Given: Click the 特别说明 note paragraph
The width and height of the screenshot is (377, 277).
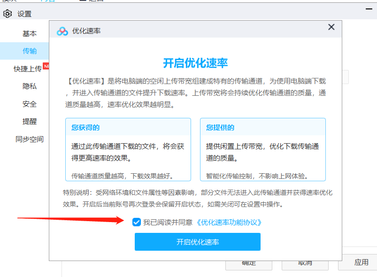Looking at the screenshot, I should pos(198,199).
